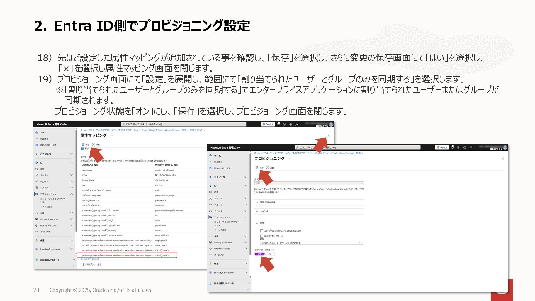Open the account avatar in the プロビジョニング window header

505,147
